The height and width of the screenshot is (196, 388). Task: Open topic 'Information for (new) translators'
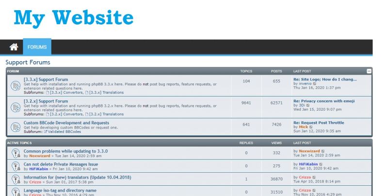click(x=78, y=178)
